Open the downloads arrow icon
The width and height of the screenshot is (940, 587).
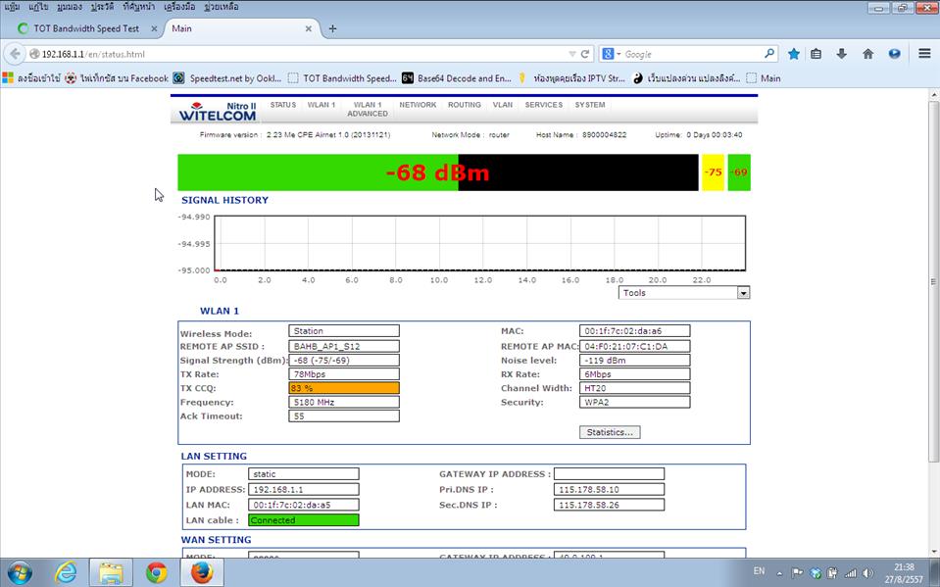coord(841,54)
